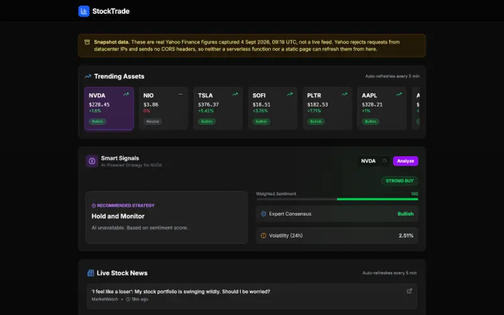Click the up-trend arrow on TSLA card
The height and width of the screenshot is (315, 504).
235,94
